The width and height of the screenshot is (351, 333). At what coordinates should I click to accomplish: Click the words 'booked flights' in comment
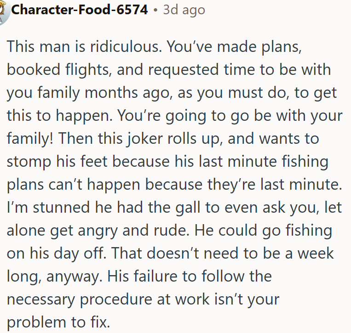pyautogui.click(x=58, y=69)
